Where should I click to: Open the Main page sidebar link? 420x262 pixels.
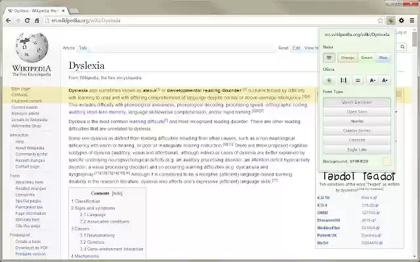click(21, 89)
